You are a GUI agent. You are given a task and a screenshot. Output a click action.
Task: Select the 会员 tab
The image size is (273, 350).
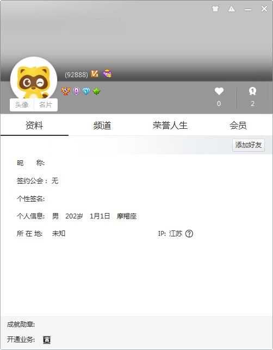click(x=238, y=125)
